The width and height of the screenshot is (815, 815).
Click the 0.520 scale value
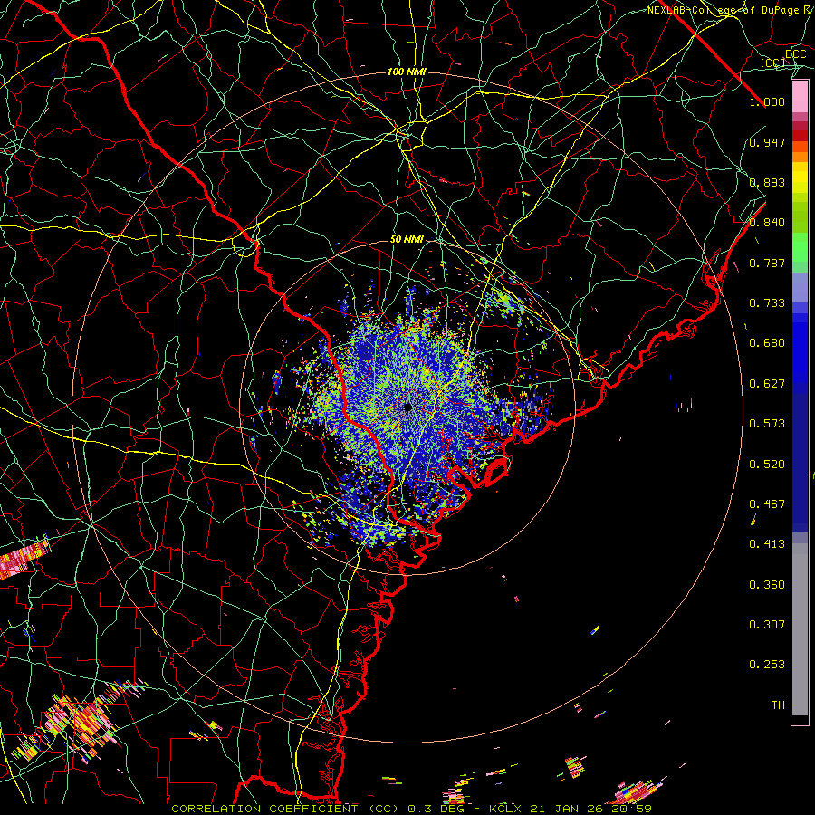[x=767, y=465]
